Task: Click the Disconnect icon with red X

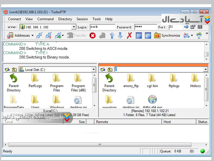Action: (x=48, y=35)
